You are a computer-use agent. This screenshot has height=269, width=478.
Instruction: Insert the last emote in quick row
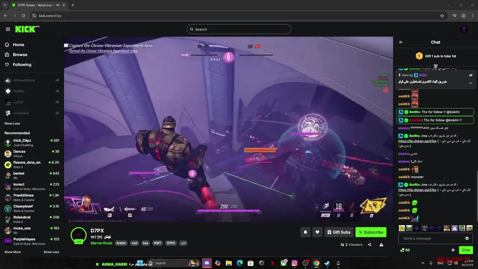(469, 228)
